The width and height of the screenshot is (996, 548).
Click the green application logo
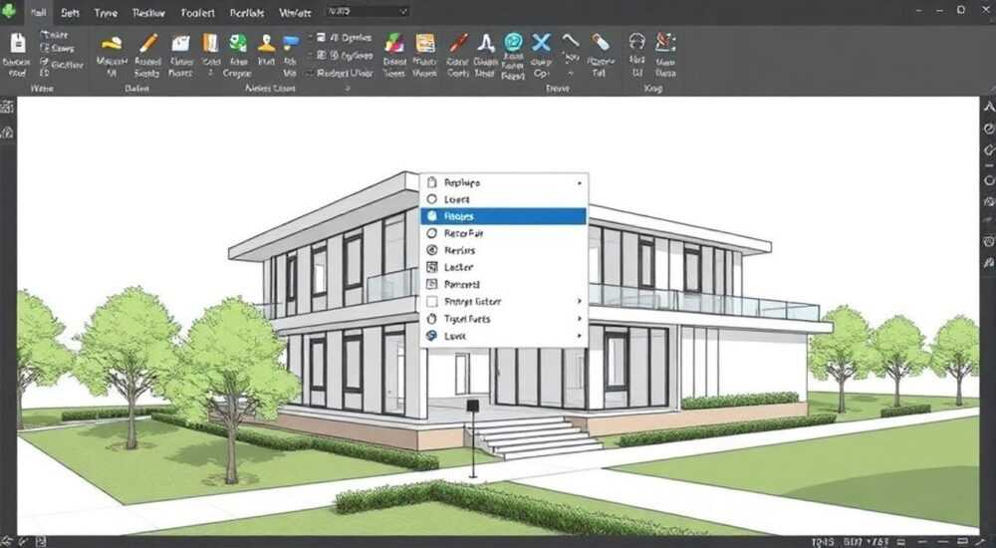[8, 12]
